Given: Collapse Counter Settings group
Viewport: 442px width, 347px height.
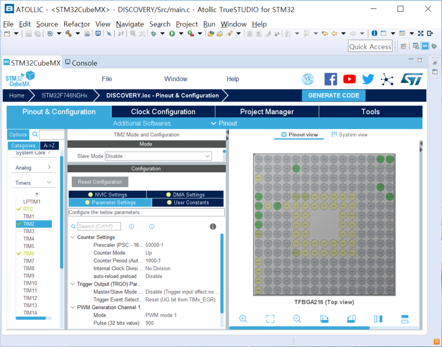Looking at the screenshot, I should tap(73, 237).
